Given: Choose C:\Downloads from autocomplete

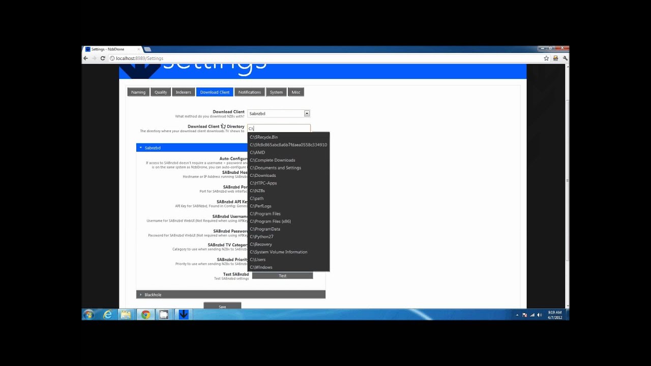Looking at the screenshot, I should (288, 175).
